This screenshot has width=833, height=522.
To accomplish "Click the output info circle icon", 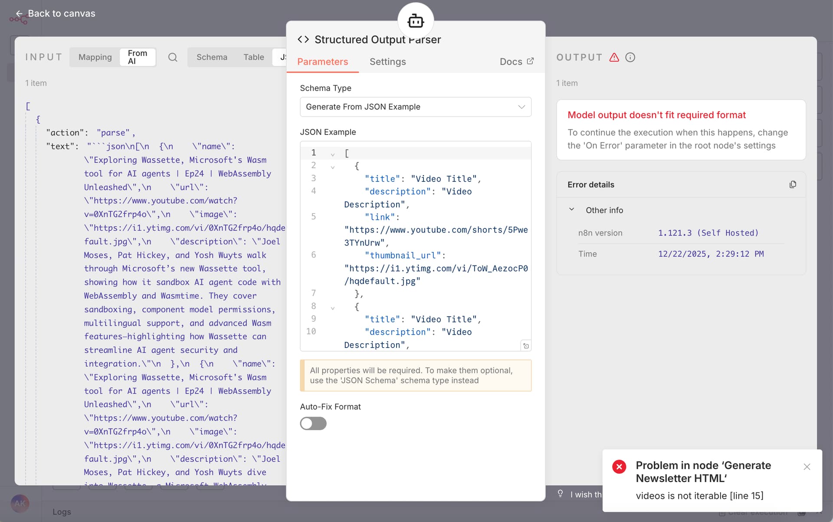I will (x=630, y=57).
